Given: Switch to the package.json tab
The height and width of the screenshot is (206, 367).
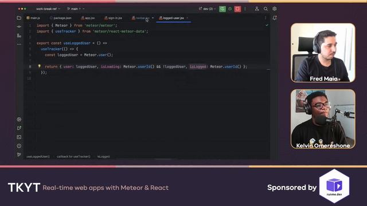Looking at the screenshot, I should 60,18.
